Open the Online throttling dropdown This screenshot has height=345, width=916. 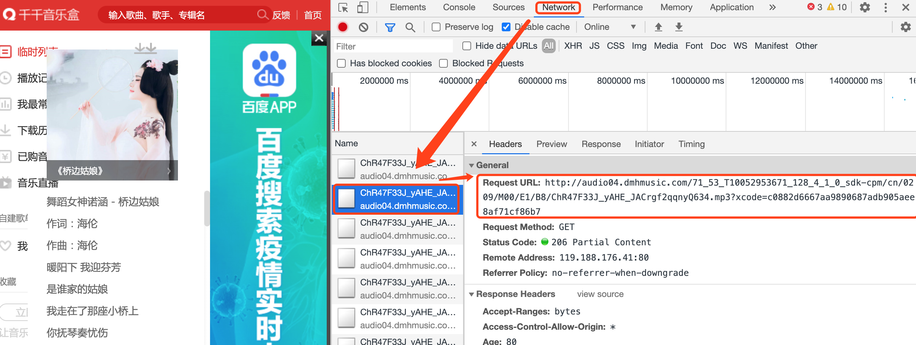click(610, 27)
